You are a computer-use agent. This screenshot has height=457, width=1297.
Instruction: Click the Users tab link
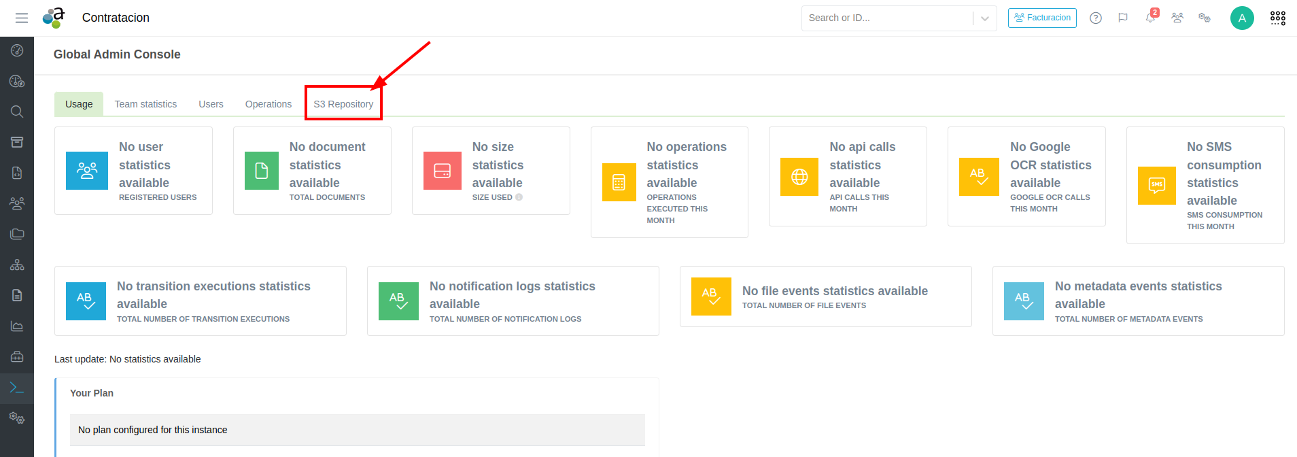(x=211, y=104)
